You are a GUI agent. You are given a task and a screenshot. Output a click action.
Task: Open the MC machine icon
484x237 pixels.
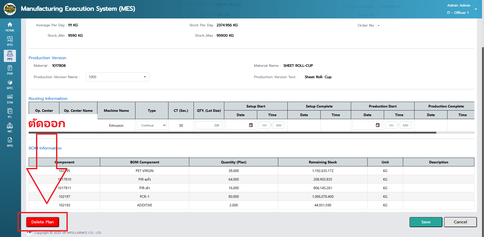(x=10, y=128)
